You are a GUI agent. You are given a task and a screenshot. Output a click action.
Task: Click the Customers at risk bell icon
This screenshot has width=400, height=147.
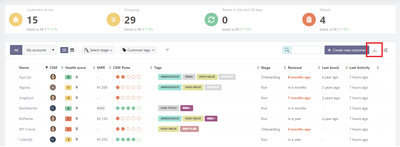(x=16, y=20)
